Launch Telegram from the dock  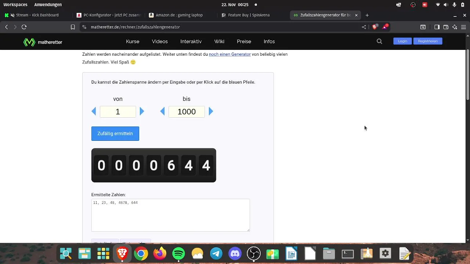tap(216, 253)
